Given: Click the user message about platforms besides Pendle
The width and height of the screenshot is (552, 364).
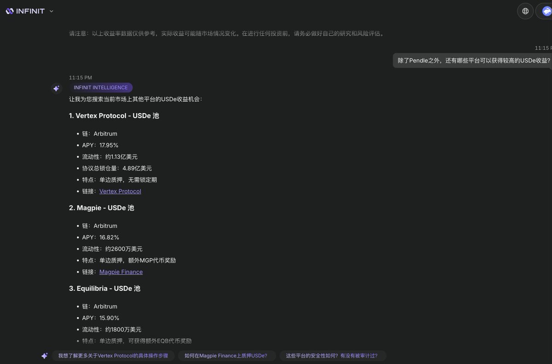Looking at the screenshot, I should pyautogui.click(x=473, y=60).
